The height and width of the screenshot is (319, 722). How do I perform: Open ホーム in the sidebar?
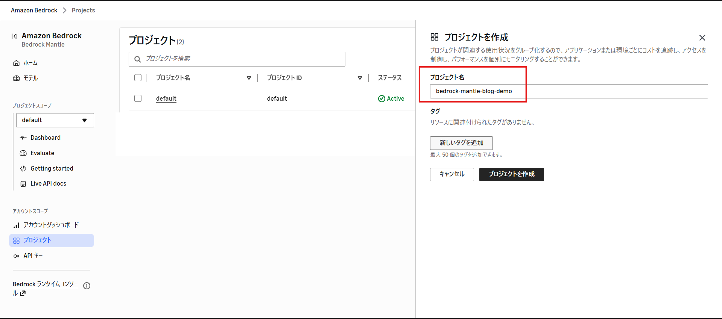tap(30, 63)
